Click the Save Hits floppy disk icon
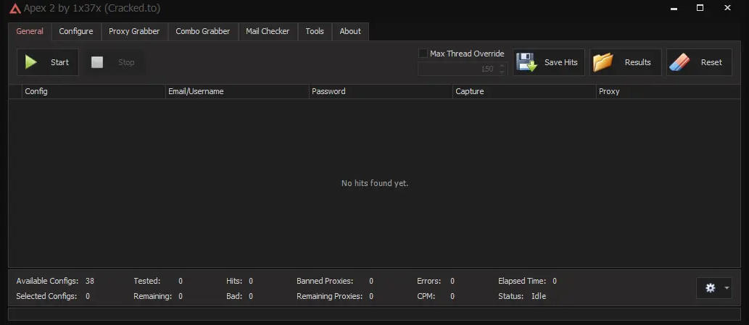The image size is (749, 325). (527, 62)
